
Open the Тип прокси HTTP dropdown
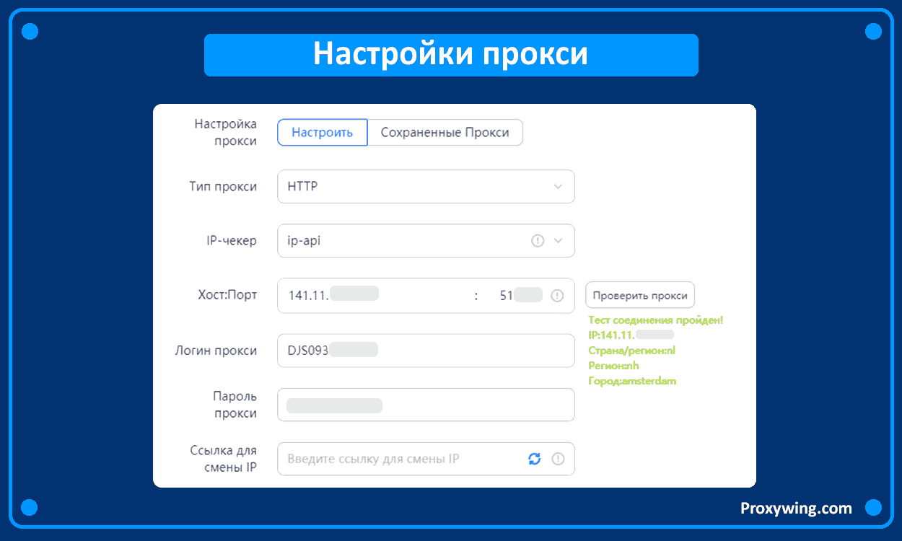[426, 186]
